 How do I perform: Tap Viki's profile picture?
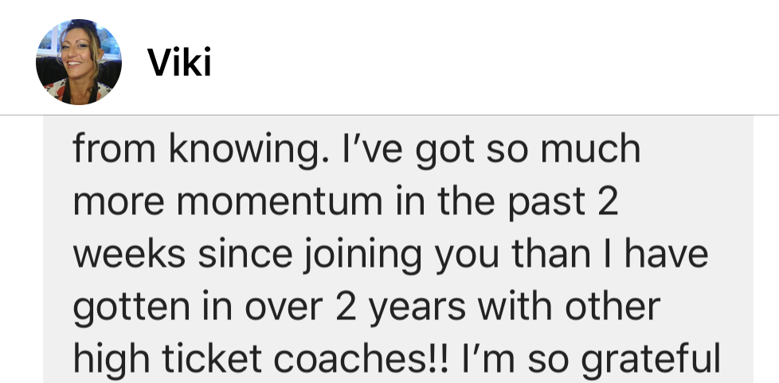point(78,62)
